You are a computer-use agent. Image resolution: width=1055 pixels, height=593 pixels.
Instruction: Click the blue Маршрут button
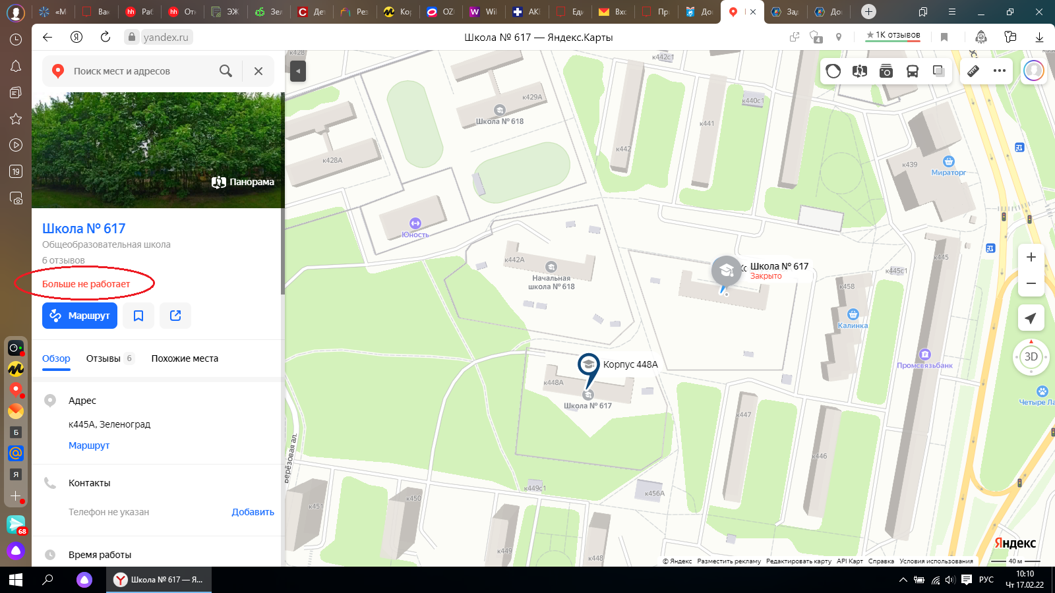(x=80, y=316)
